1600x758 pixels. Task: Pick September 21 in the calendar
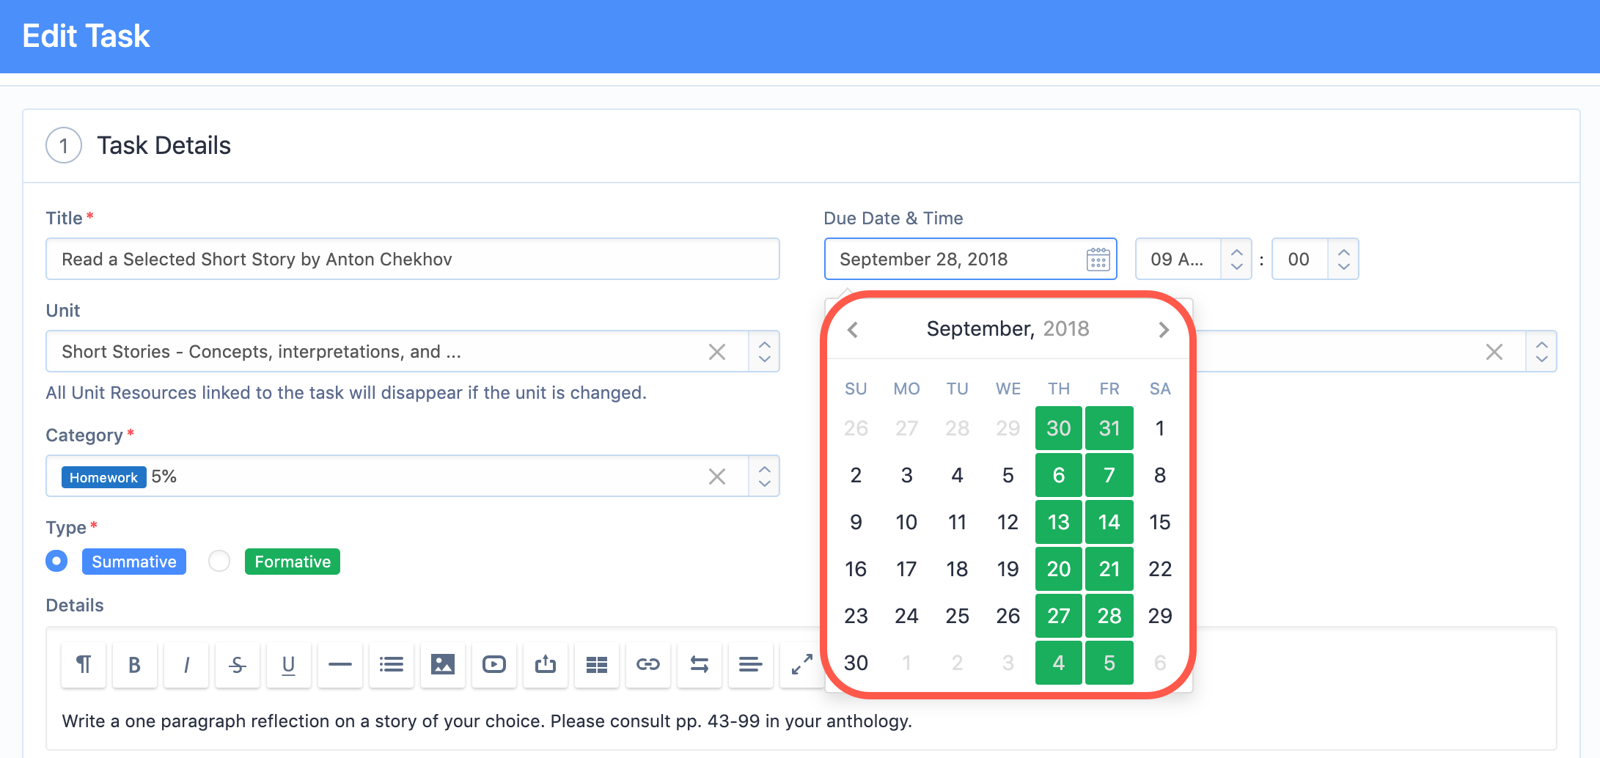[1109, 569]
